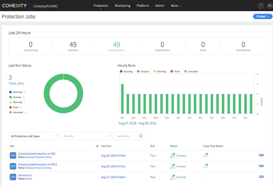The image size is (273, 187).
Task: Click the red Error legend dot in Last Run Status
Action: point(11,107)
